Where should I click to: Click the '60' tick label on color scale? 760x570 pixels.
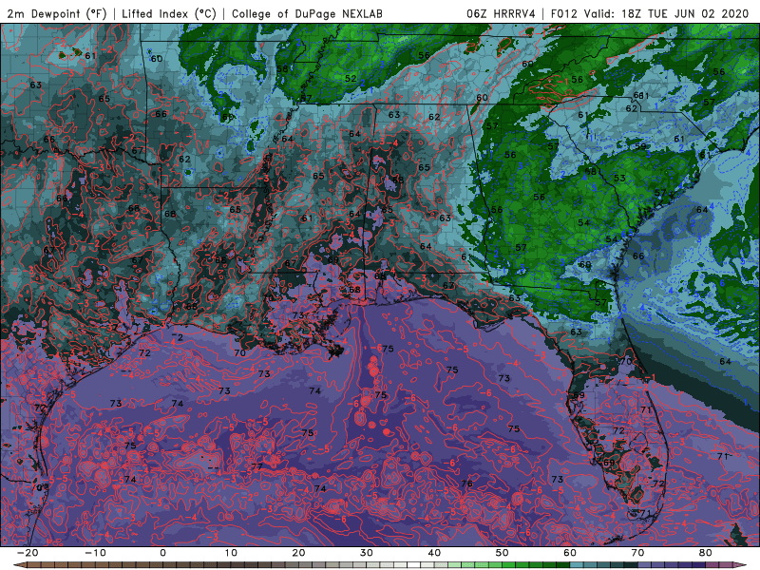click(x=570, y=553)
